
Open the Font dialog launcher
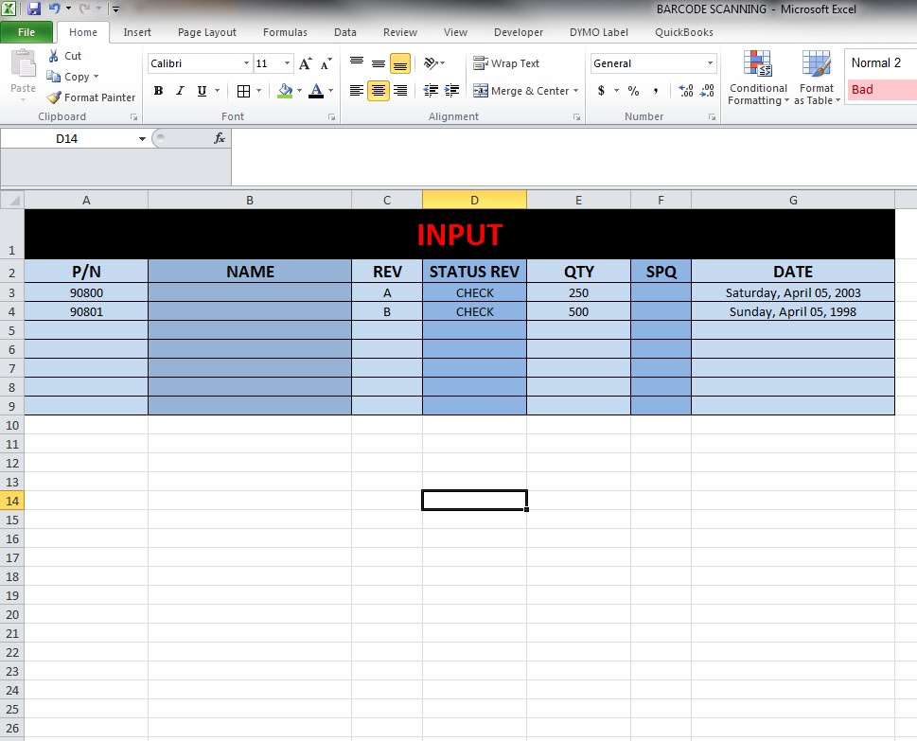331,117
